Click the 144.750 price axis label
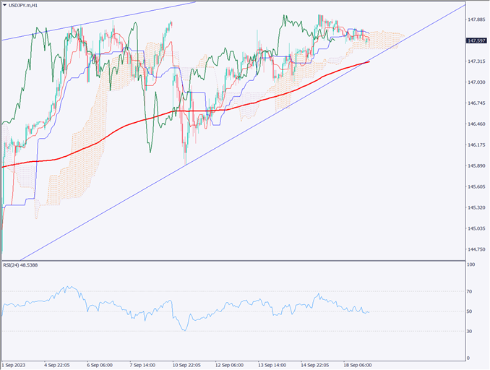This screenshot has height=370, width=490. pyautogui.click(x=476, y=249)
